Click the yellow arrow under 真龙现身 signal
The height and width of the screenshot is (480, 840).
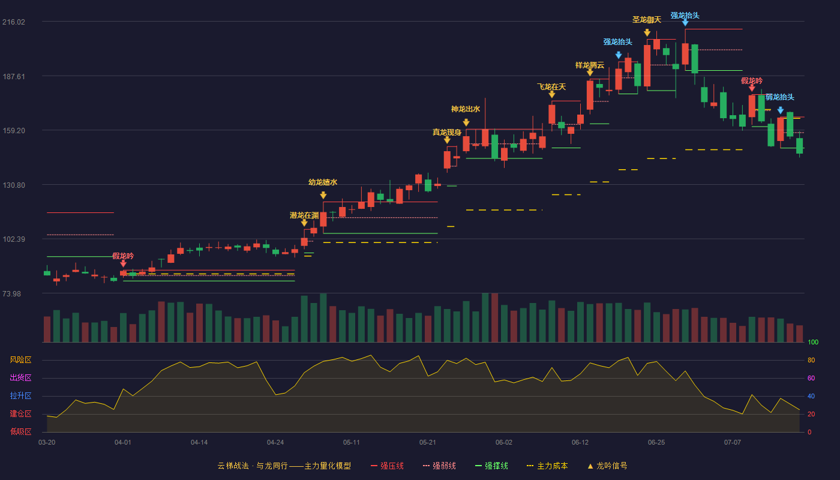point(447,140)
